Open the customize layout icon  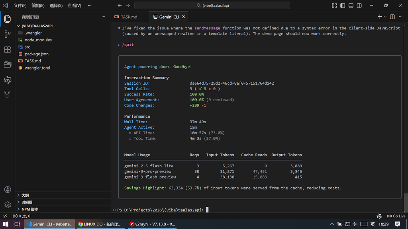[334, 6]
